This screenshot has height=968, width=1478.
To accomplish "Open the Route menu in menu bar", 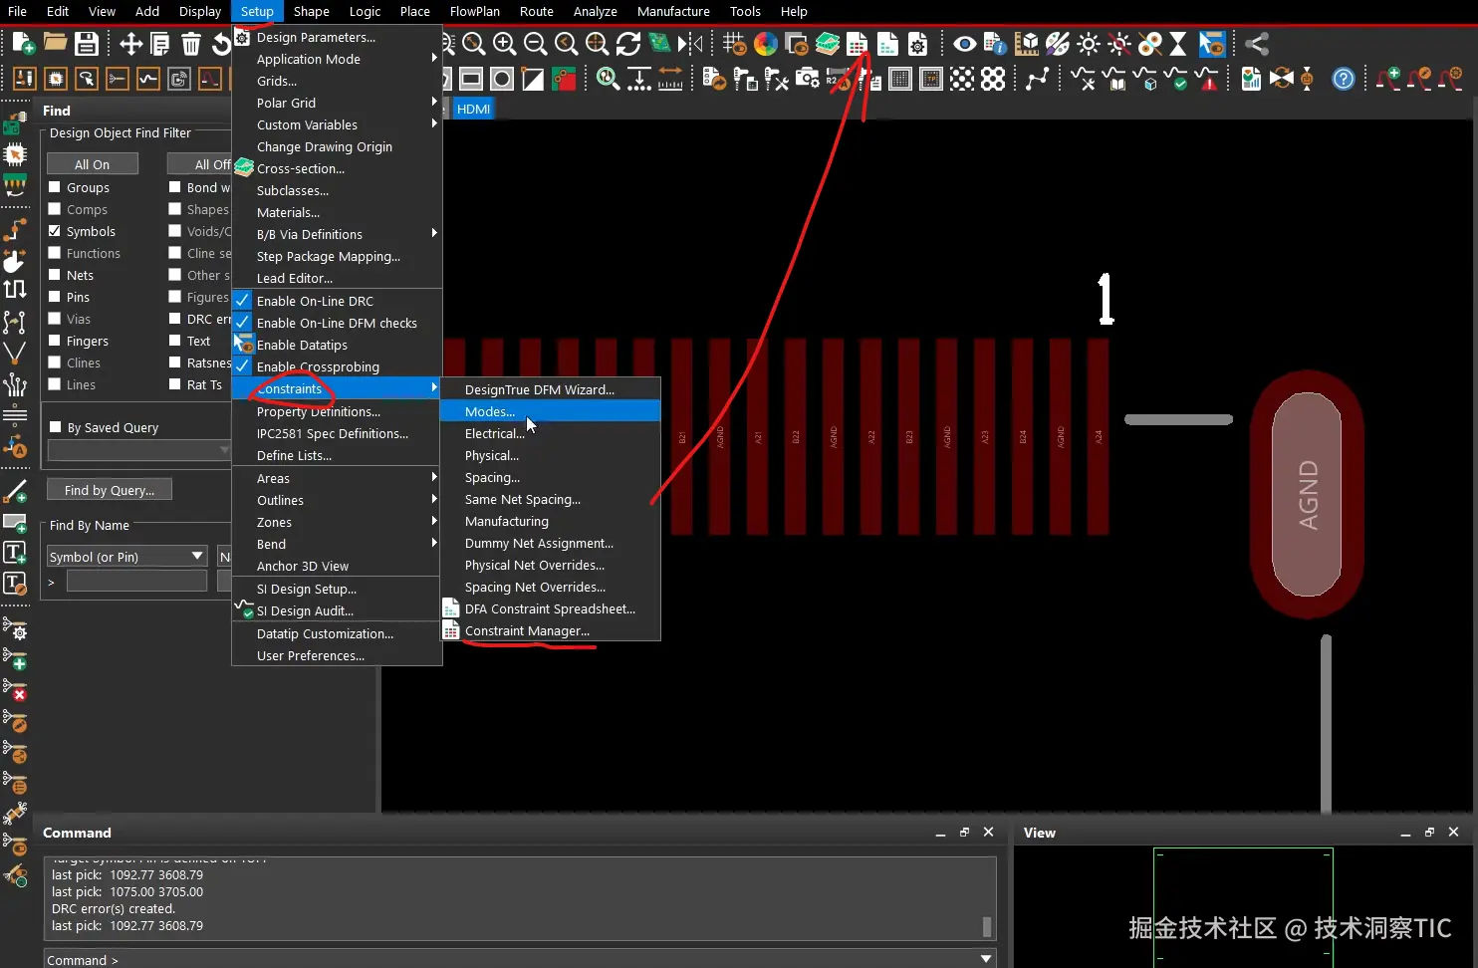I will pyautogui.click(x=536, y=11).
